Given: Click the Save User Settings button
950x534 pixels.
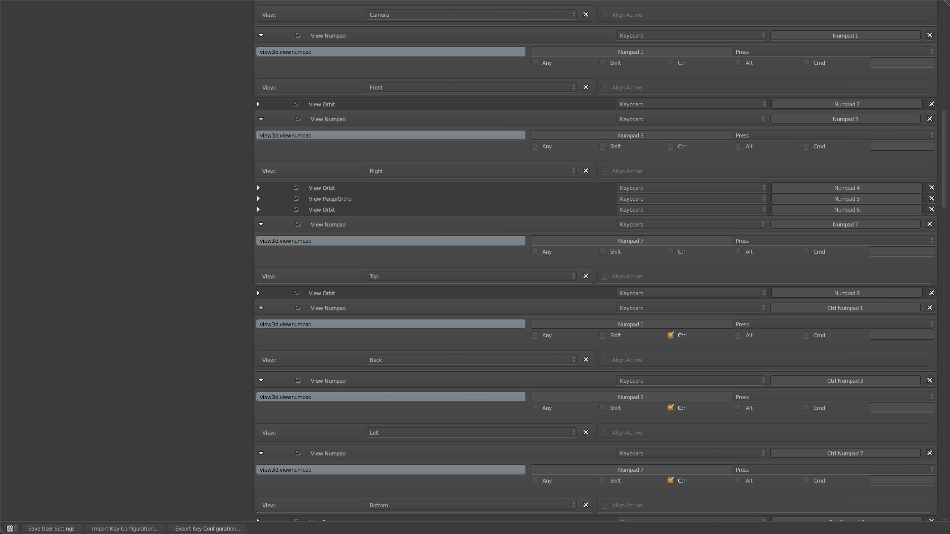Looking at the screenshot, I should click(x=51, y=528).
